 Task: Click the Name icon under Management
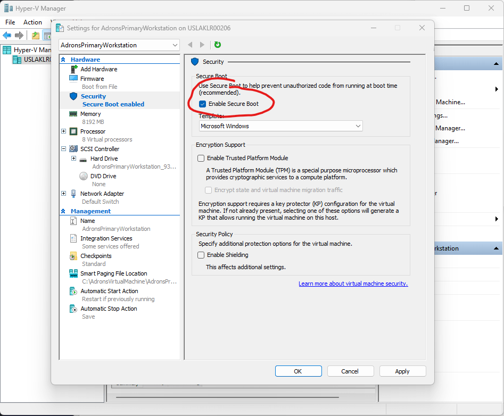(x=73, y=221)
